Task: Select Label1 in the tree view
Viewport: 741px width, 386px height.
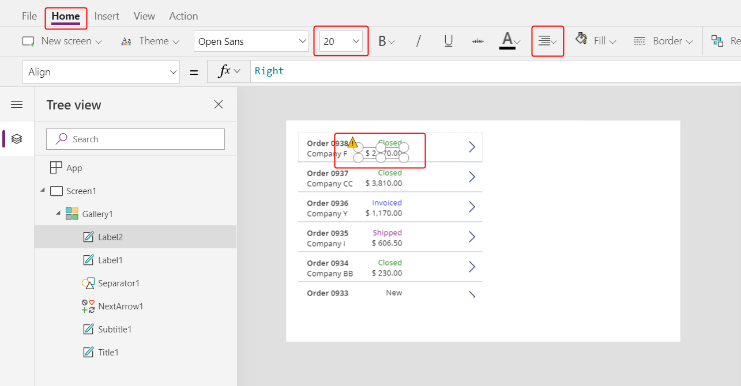Action: click(x=111, y=260)
